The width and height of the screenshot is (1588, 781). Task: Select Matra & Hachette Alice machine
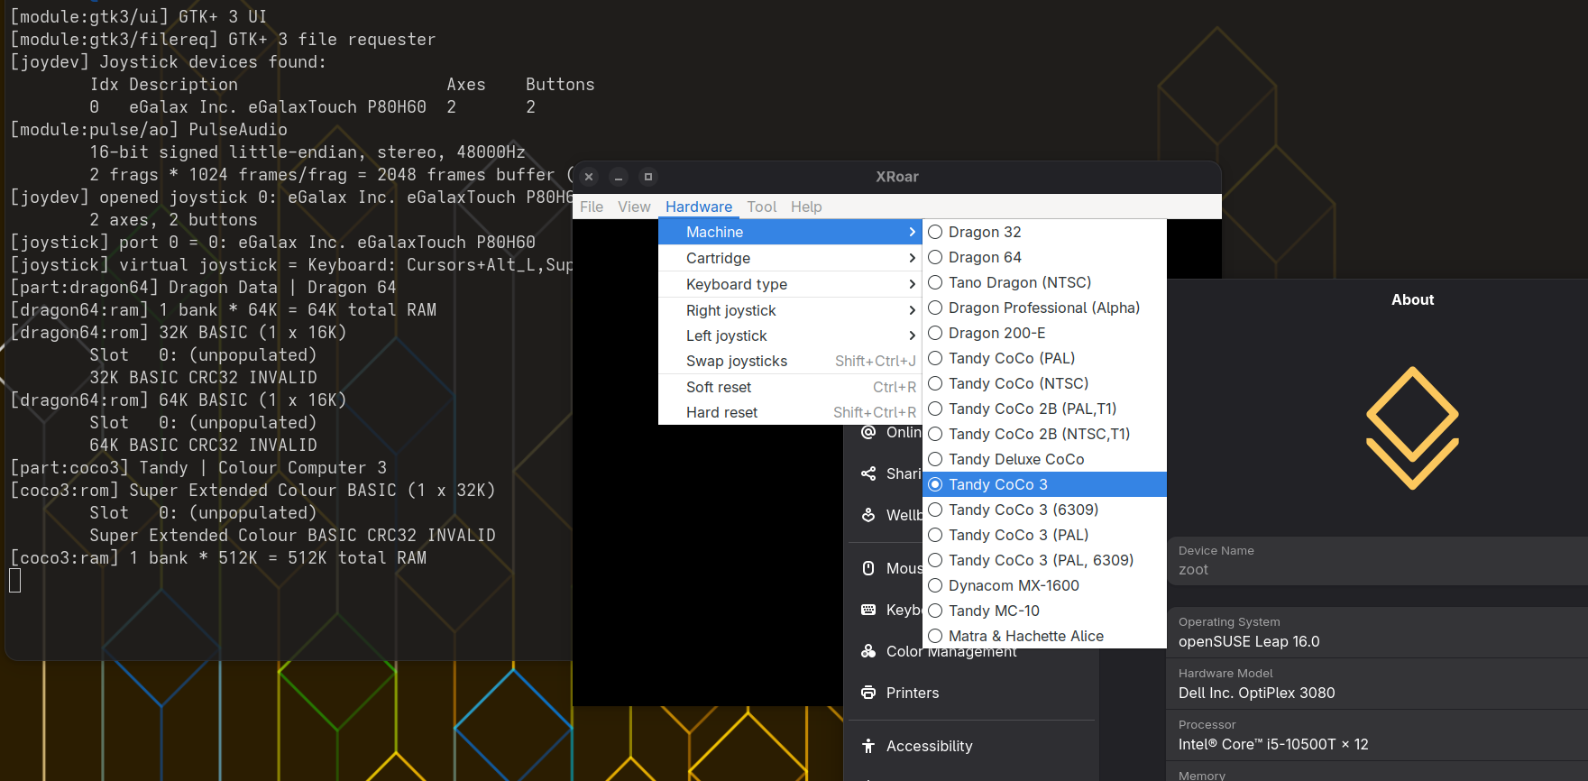click(x=1044, y=636)
